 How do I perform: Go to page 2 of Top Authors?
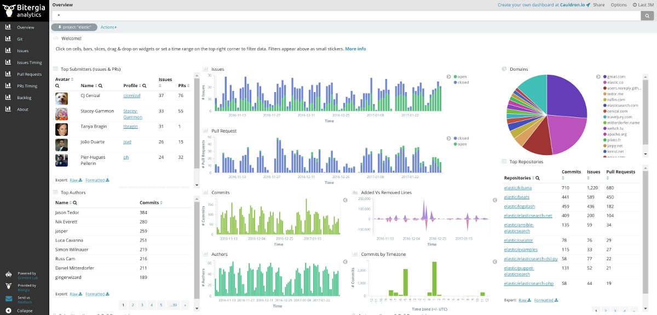pos(132,305)
